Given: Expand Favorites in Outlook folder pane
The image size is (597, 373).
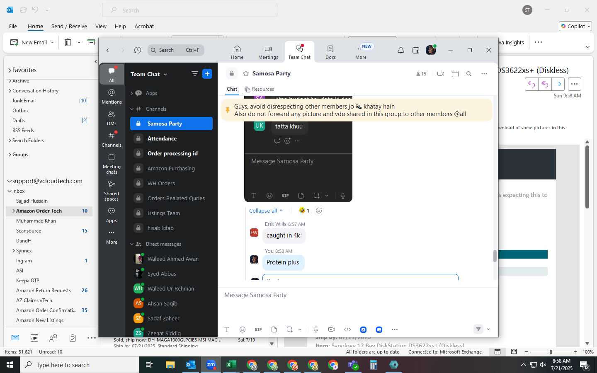Looking at the screenshot, I should [x=10, y=70].
